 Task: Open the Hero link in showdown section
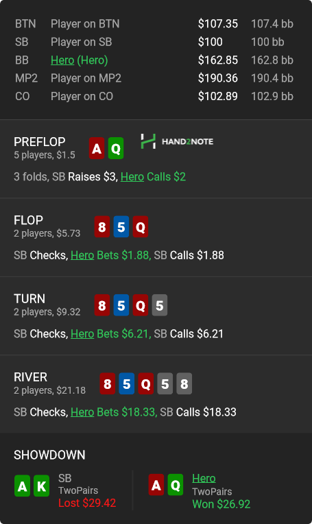(204, 478)
